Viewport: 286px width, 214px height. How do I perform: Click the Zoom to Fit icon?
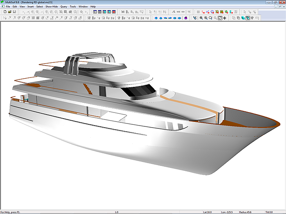(x=220, y=18)
